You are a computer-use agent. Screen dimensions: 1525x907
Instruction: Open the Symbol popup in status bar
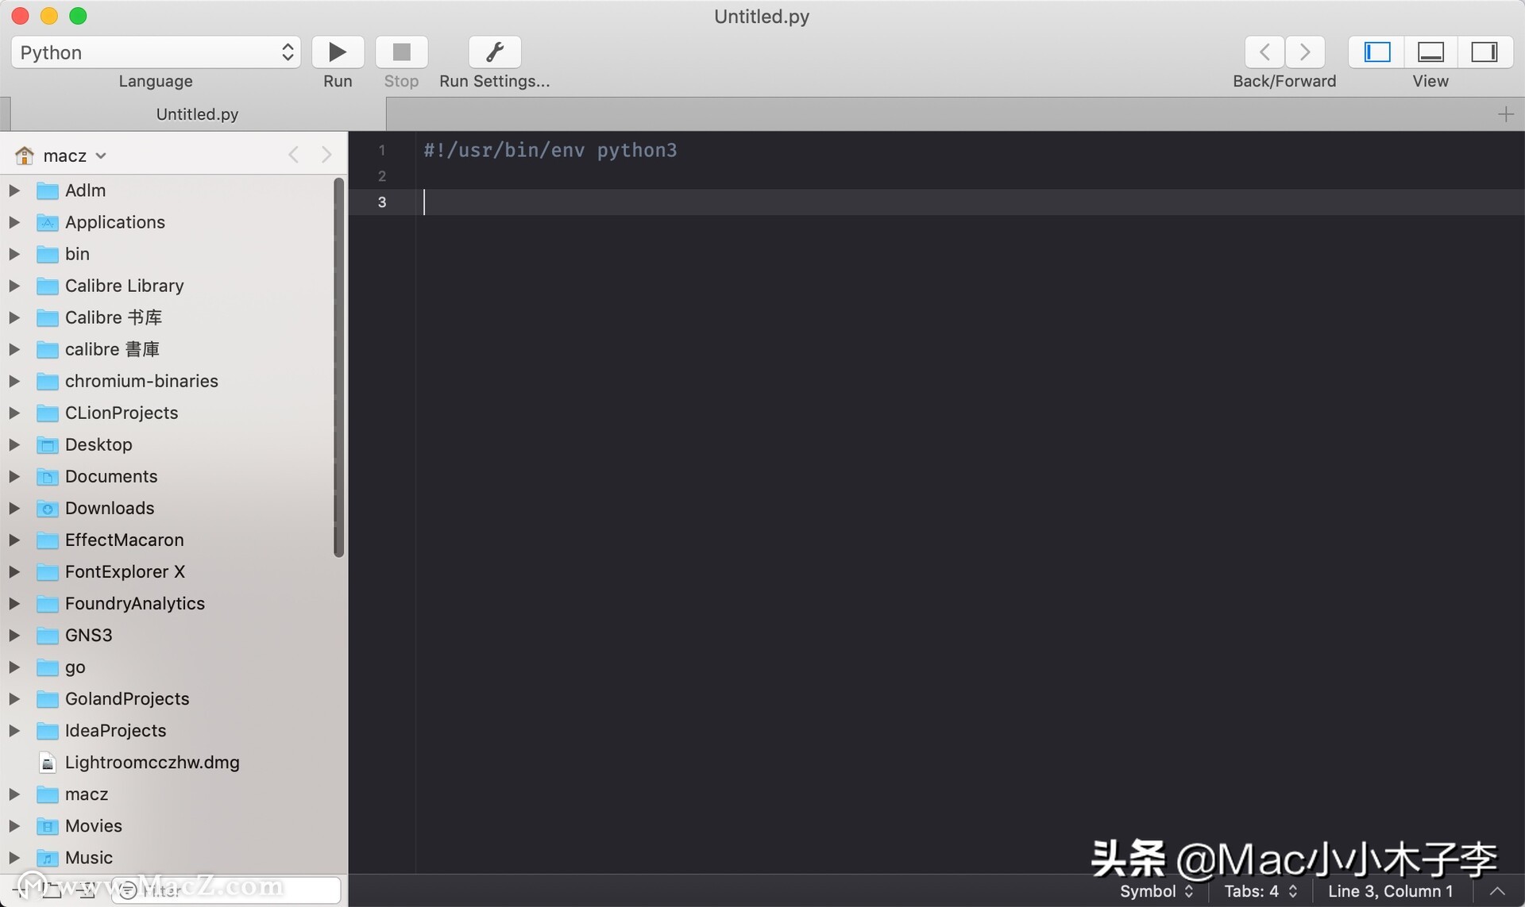click(x=1156, y=891)
